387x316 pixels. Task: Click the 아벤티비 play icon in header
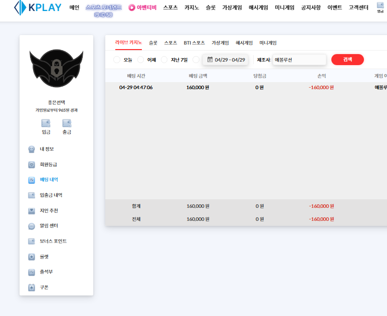point(132,8)
